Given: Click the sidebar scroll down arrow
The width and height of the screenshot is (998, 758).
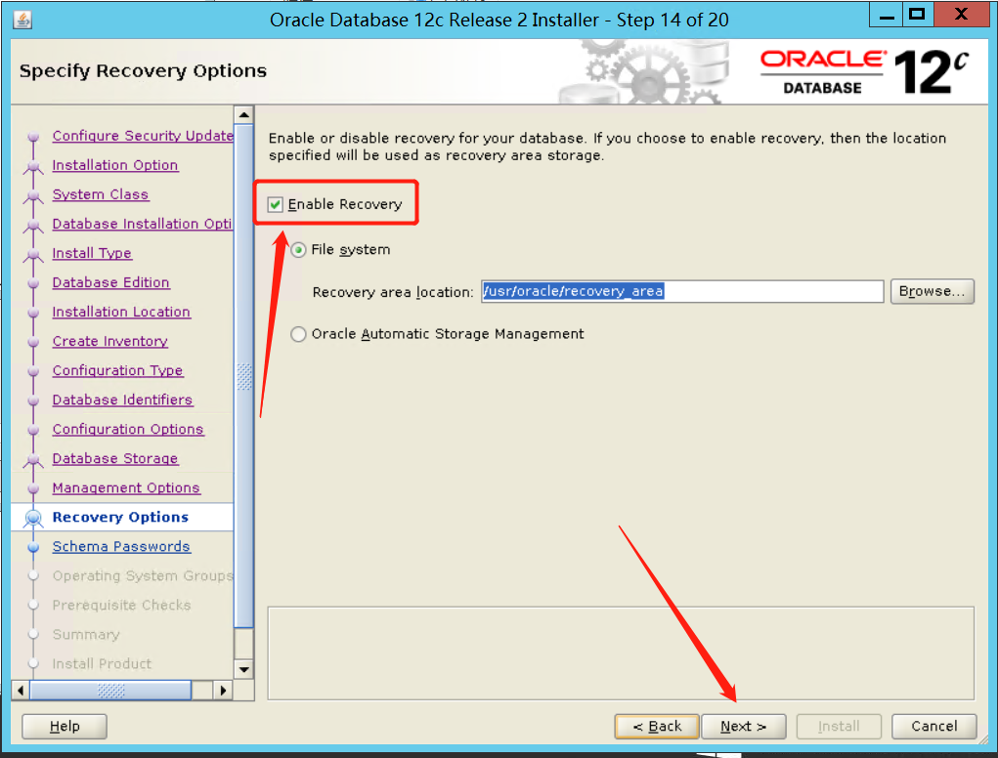Looking at the screenshot, I should [x=243, y=670].
